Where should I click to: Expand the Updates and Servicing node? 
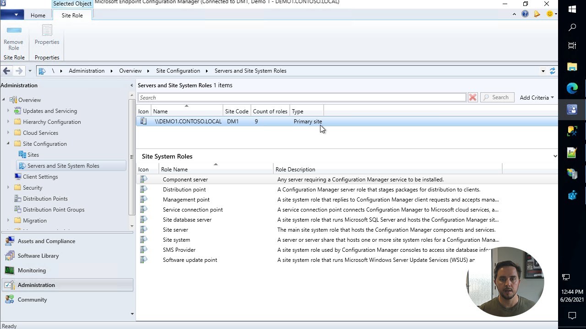(8, 111)
